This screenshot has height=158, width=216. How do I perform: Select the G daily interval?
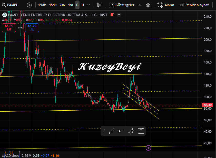click(x=77, y=5)
